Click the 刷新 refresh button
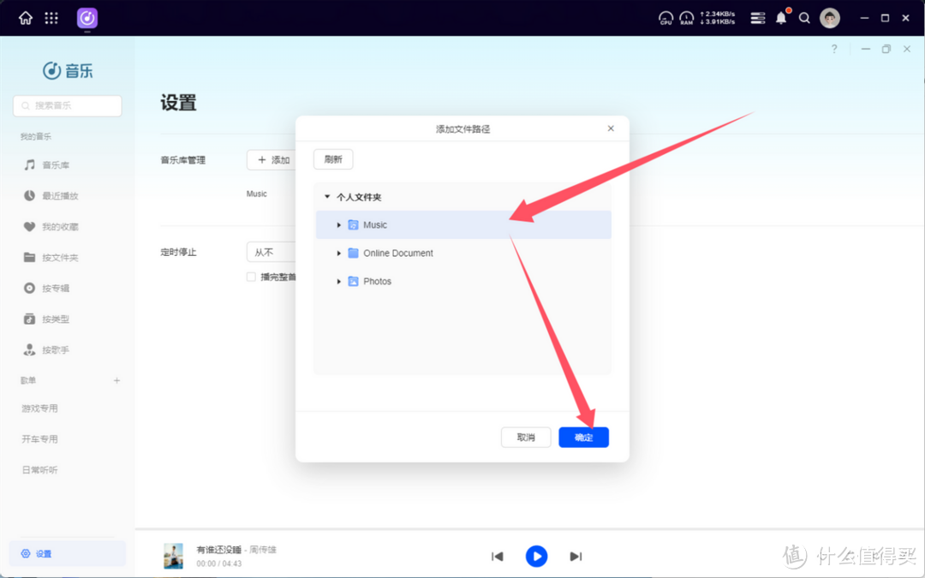This screenshot has height=578, width=925. click(332, 158)
